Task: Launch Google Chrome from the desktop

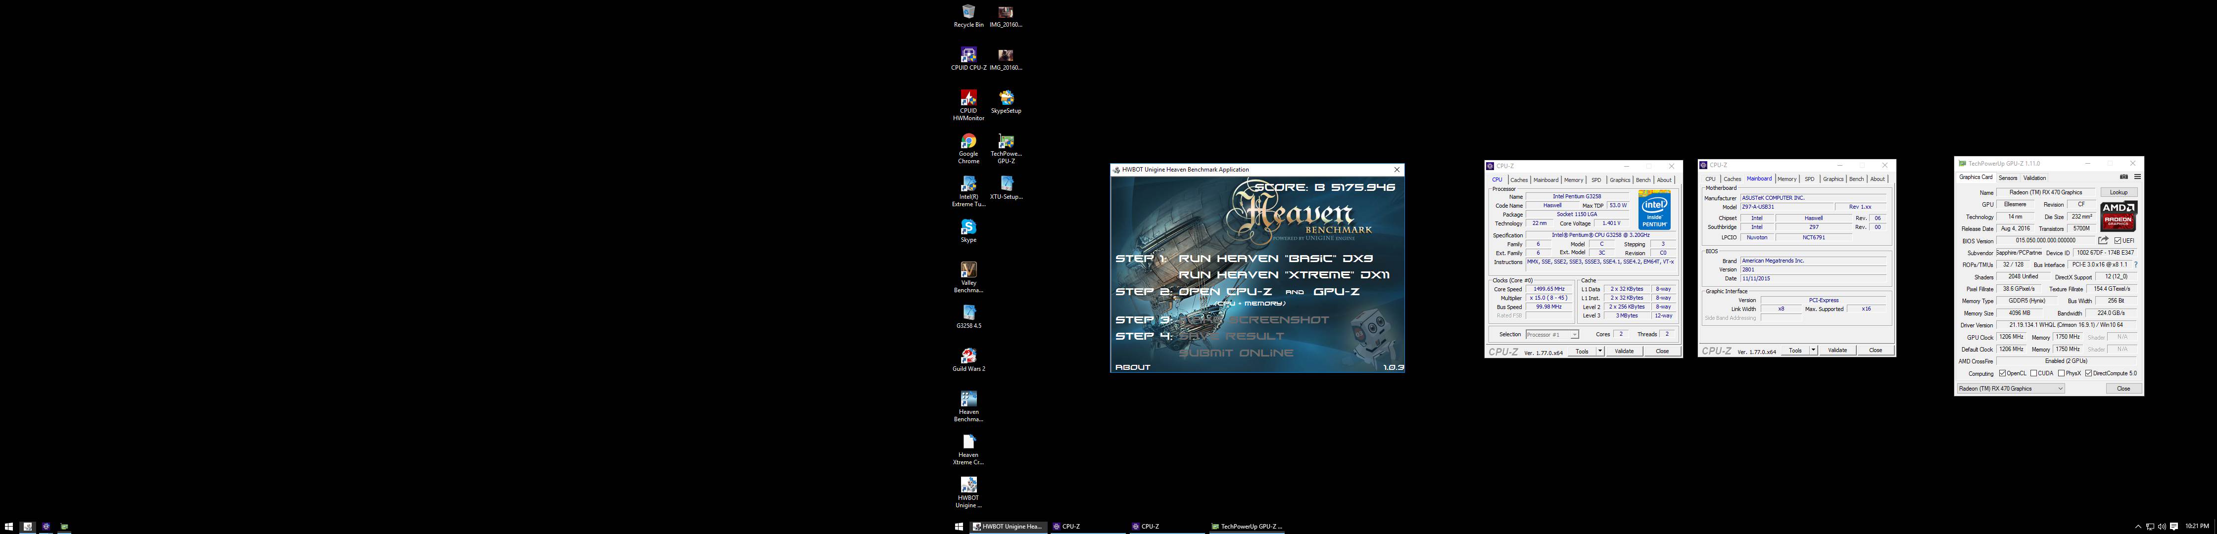Action: (x=968, y=149)
